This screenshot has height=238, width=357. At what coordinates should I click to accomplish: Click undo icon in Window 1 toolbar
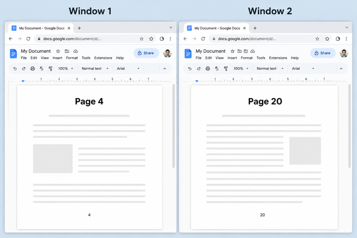[x=15, y=69]
